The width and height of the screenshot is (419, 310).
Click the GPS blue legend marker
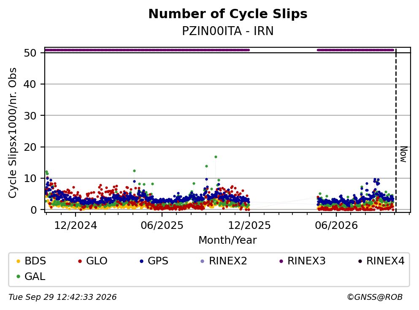142,261
